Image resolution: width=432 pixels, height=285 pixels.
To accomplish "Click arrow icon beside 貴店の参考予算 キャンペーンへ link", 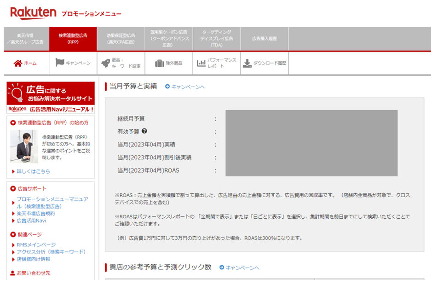I will [x=222, y=268].
